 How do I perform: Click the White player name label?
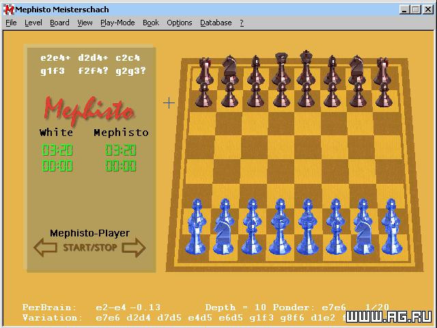pyautogui.click(x=56, y=132)
